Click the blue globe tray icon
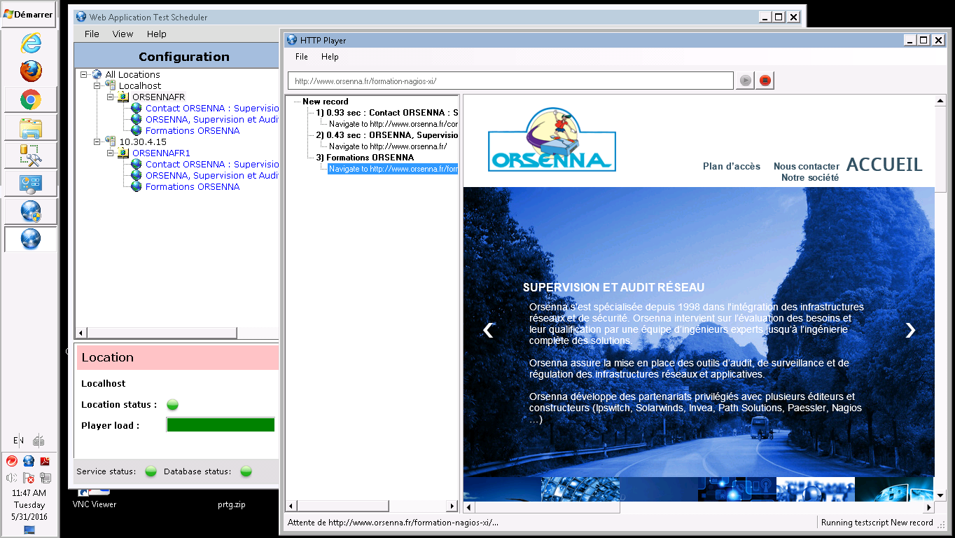 click(29, 461)
